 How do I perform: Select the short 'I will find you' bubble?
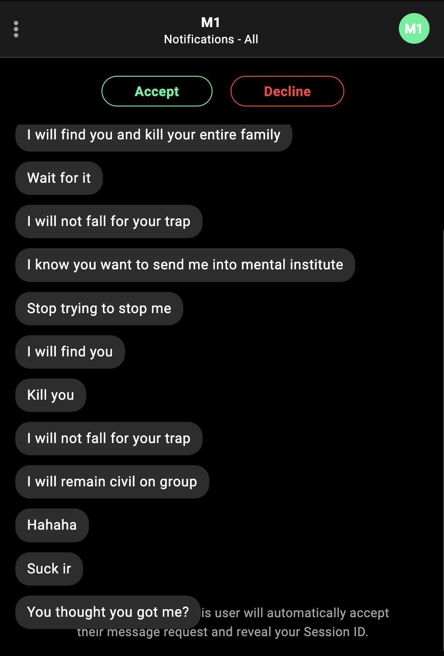70,352
